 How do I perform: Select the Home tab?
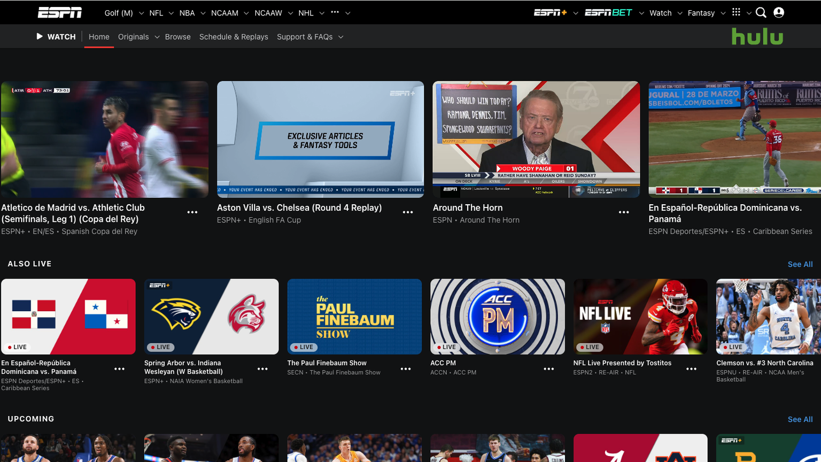[99, 37]
